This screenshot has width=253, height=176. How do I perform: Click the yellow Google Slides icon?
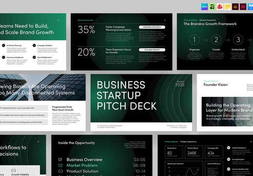(228, 7)
